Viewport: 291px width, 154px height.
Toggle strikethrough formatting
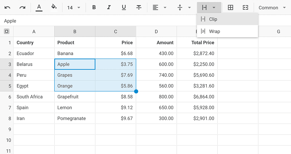[x=139, y=7]
